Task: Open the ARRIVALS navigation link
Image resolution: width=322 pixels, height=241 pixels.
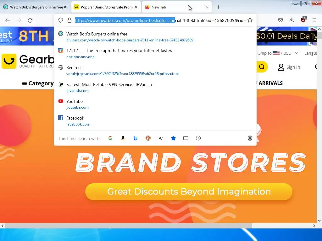Action: pos(270,83)
